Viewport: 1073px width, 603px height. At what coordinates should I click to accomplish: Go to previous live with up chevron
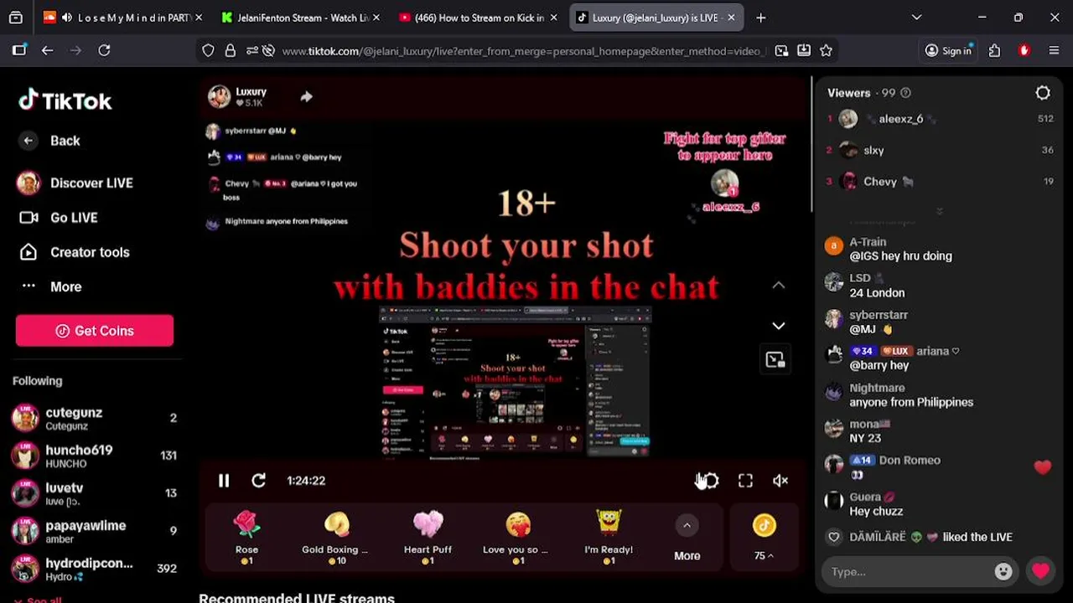click(x=779, y=286)
